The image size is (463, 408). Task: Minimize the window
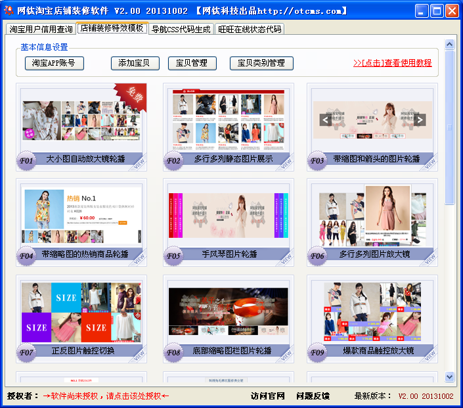click(422, 11)
